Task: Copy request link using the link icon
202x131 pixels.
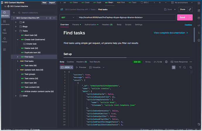Action: point(190,9)
